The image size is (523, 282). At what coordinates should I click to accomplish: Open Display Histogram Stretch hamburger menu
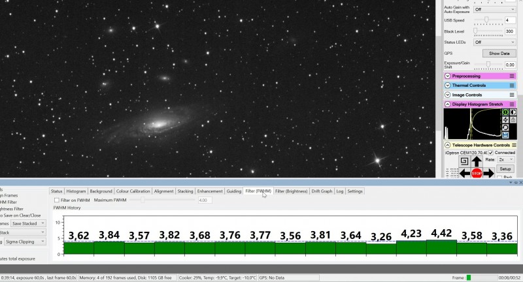click(x=512, y=104)
